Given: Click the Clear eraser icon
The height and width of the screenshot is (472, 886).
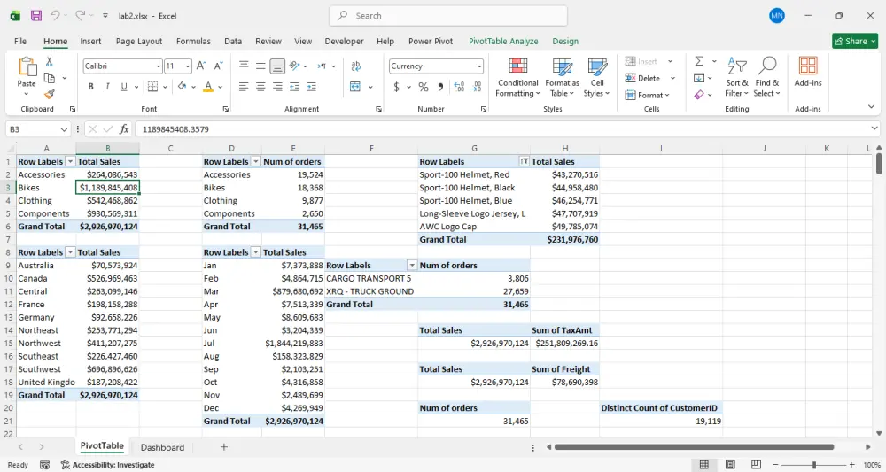Looking at the screenshot, I should tap(699, 95).
